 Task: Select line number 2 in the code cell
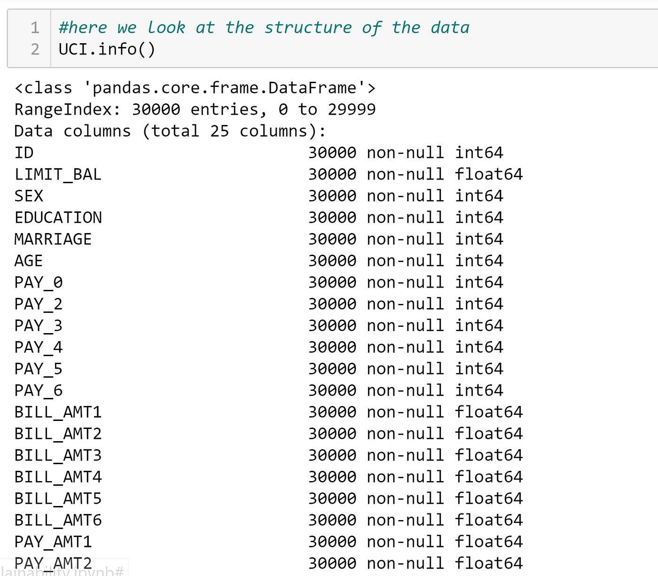click(34, 48)
